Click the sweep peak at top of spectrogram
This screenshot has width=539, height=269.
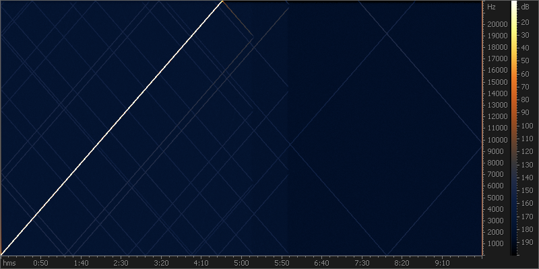click(222, 2)
